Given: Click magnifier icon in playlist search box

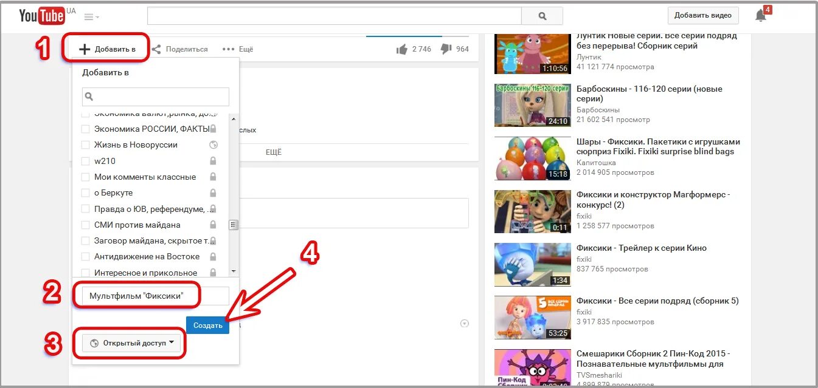Looking at the screenshot, I should coord(89,97).
